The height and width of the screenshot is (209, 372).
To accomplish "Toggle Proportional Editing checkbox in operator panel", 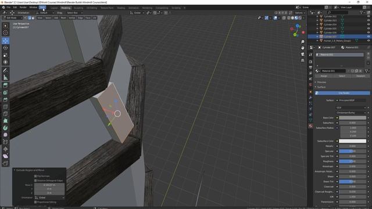I will pos(35,202).
